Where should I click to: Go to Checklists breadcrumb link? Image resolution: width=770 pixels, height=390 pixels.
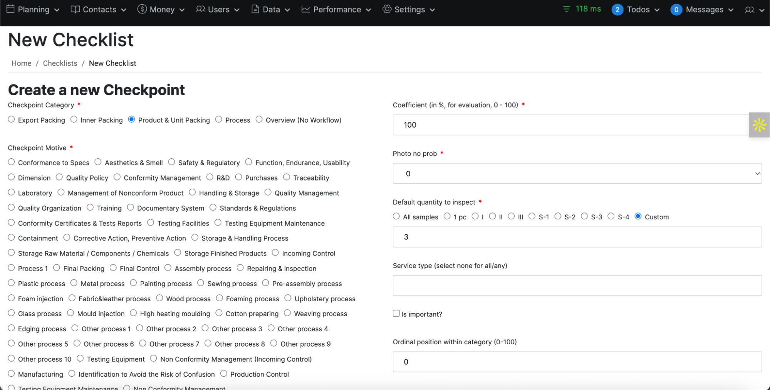pos(60,63)
